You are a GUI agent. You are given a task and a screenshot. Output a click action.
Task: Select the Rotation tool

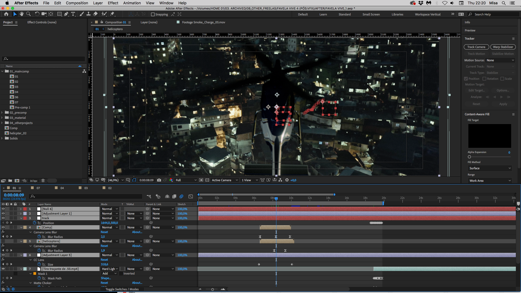(37, 14)
